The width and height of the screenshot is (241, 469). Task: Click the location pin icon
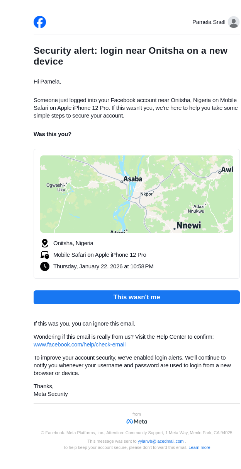(45, 243)
